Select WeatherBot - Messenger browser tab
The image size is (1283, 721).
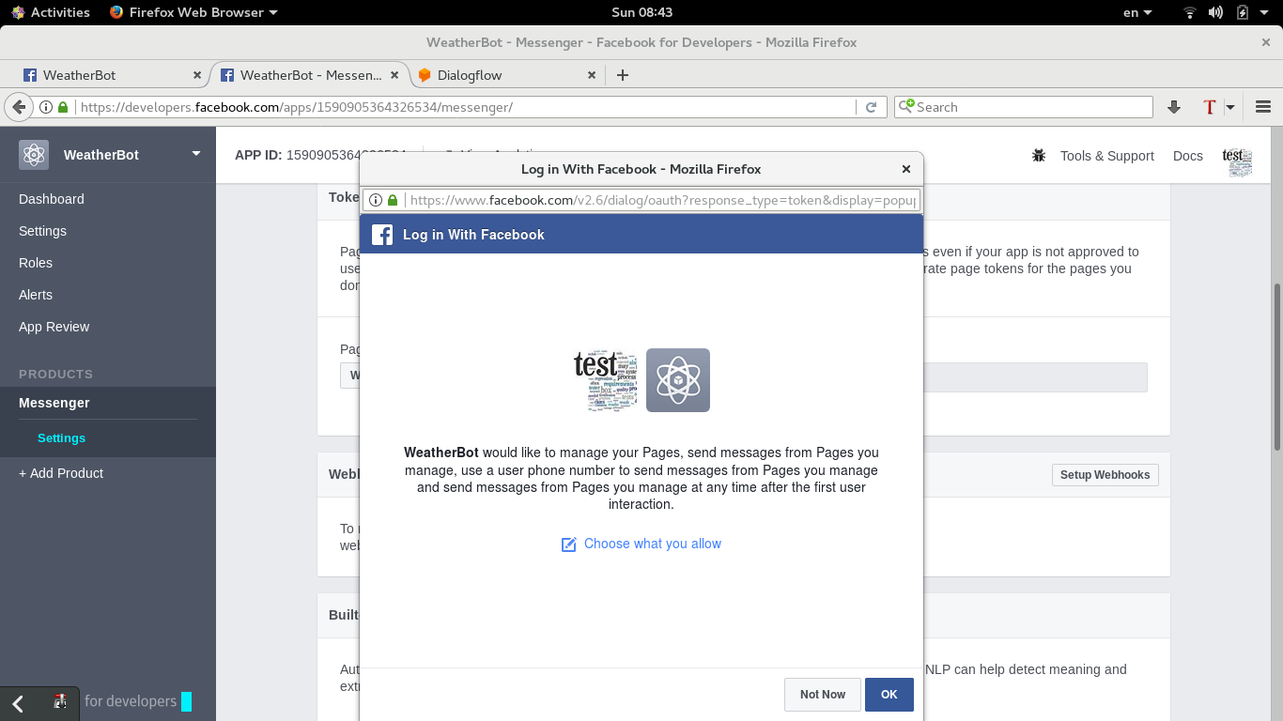tap(308, 75)
